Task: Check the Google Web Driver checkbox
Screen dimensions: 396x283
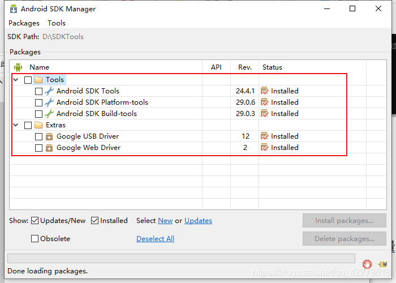Action: pos(38,148)
